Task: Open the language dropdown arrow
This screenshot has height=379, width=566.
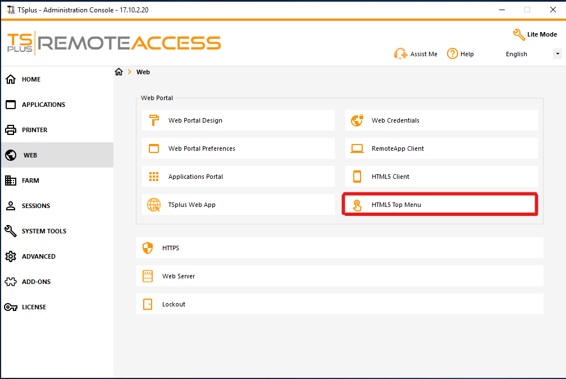Action: (x=558, y=54)
